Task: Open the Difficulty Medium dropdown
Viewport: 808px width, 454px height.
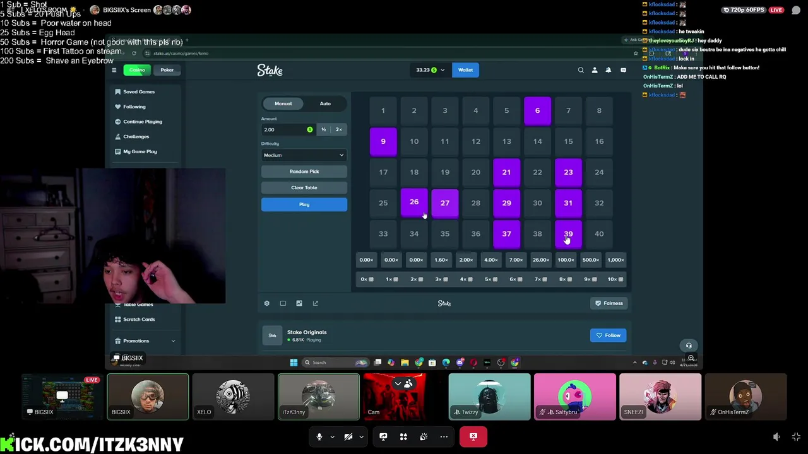Action: tap(304, 155)
